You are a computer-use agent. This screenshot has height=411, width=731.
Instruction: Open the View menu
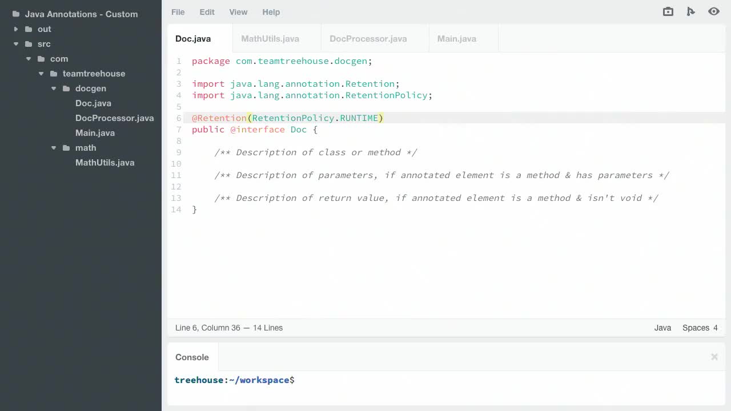tap(238, 12)
